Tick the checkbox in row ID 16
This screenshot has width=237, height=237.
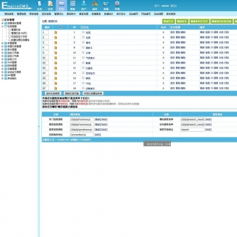click(83, 78)
